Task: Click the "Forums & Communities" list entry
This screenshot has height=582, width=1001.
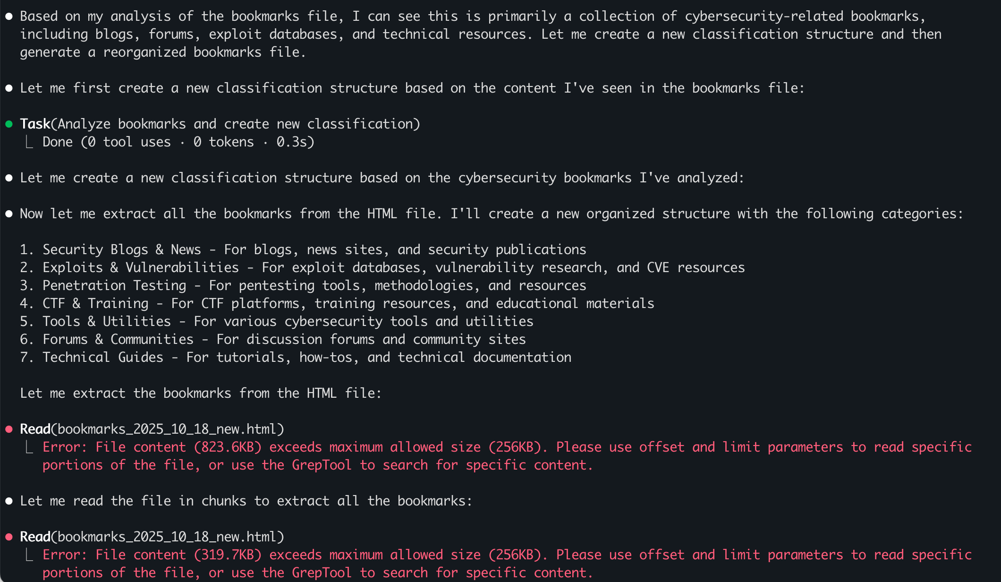Action: [x=118, y=340]
